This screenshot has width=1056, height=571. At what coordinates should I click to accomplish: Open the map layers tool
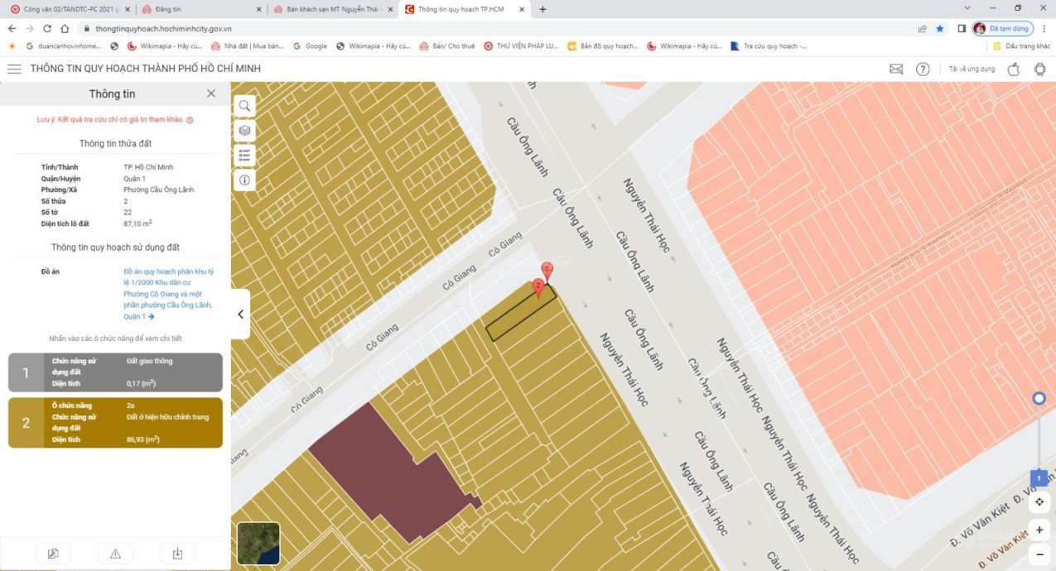tap(244, 131)
